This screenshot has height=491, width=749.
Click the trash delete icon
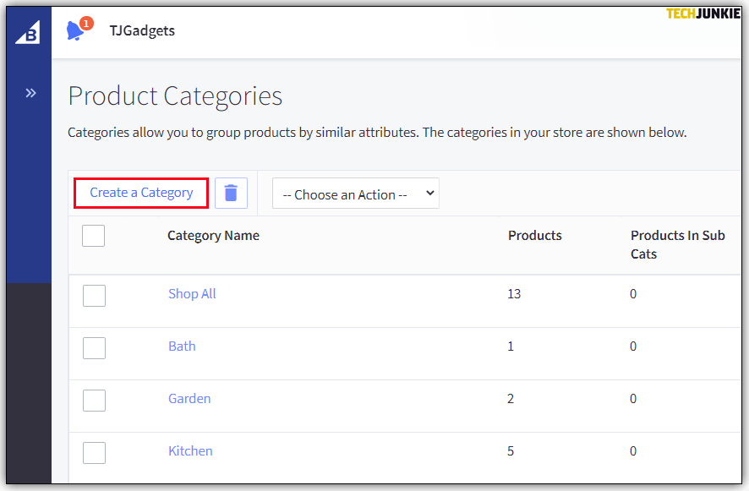tap(231, 194)
